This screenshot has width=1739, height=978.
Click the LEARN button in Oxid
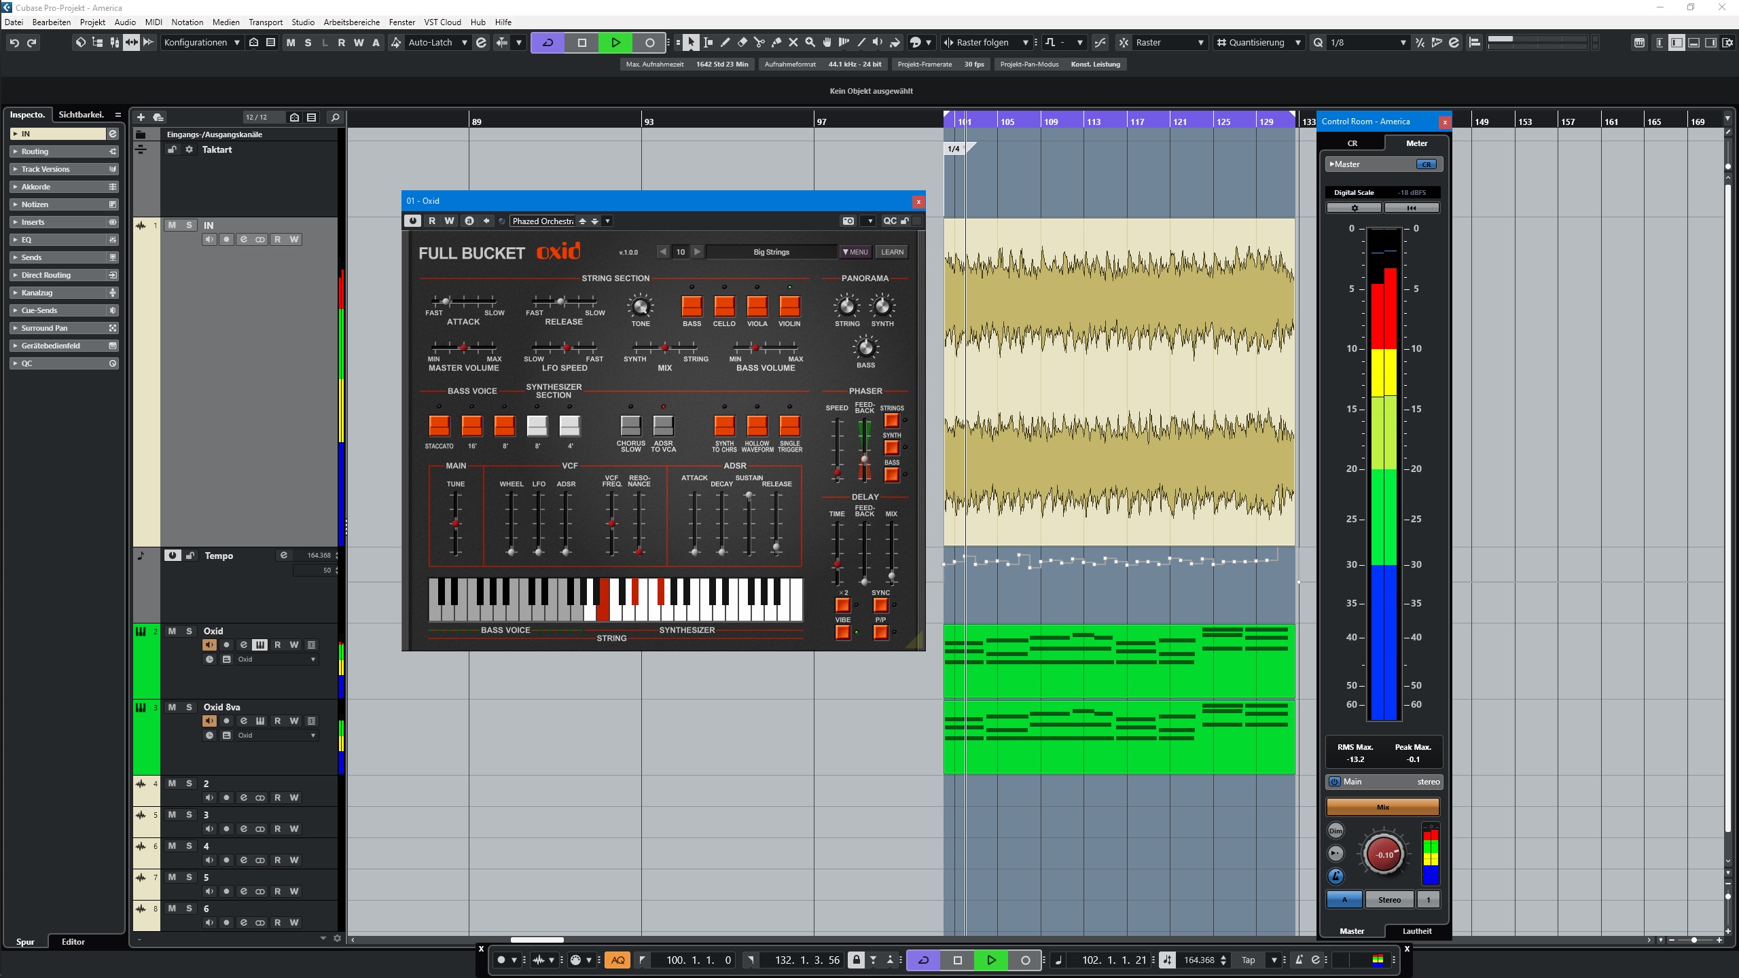click(892, 252)
